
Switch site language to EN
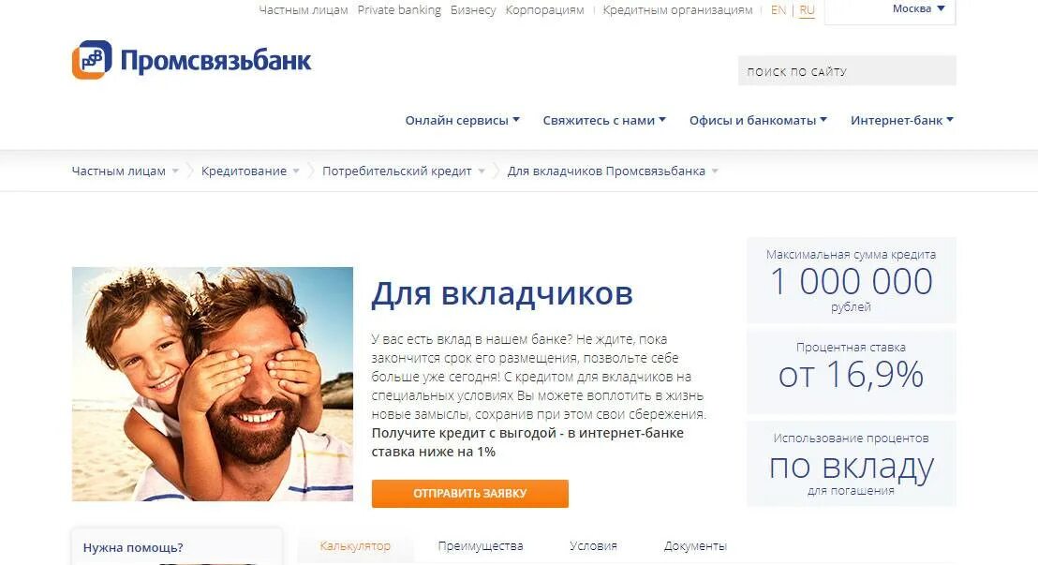coord(778,10)
